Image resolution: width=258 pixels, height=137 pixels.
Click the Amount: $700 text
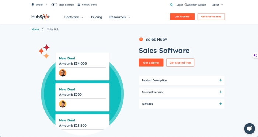pyautogui.click(x=70, y=95)
